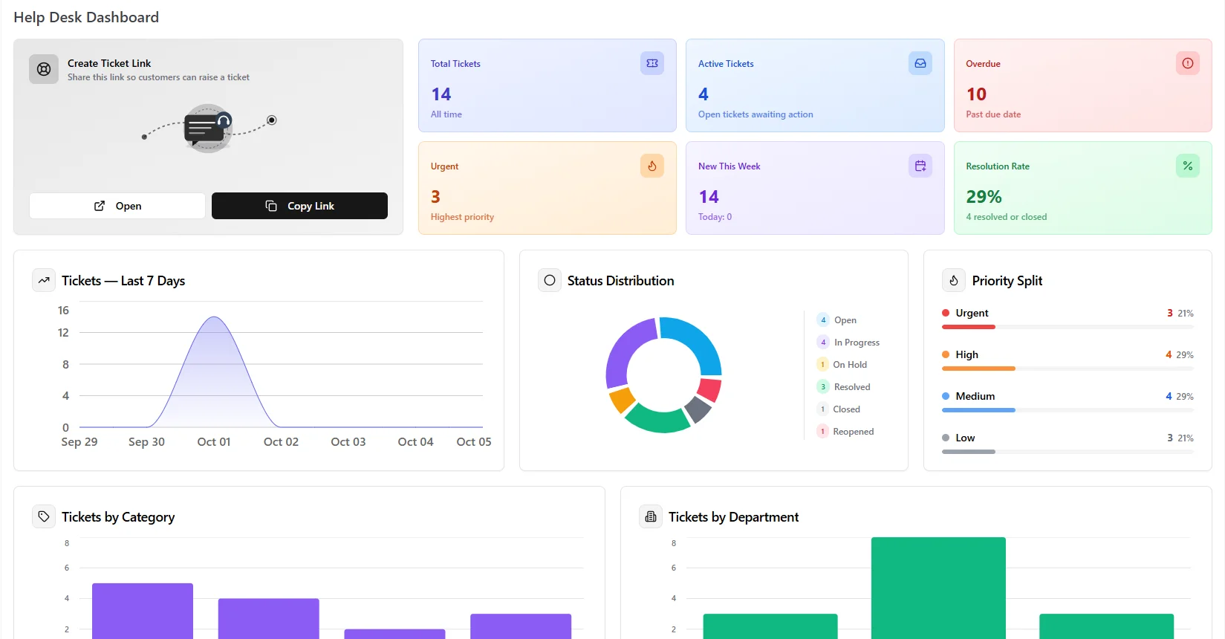Click the circle icon beside Status Distribution
The image size is (1225, 639).
[550, 280]
